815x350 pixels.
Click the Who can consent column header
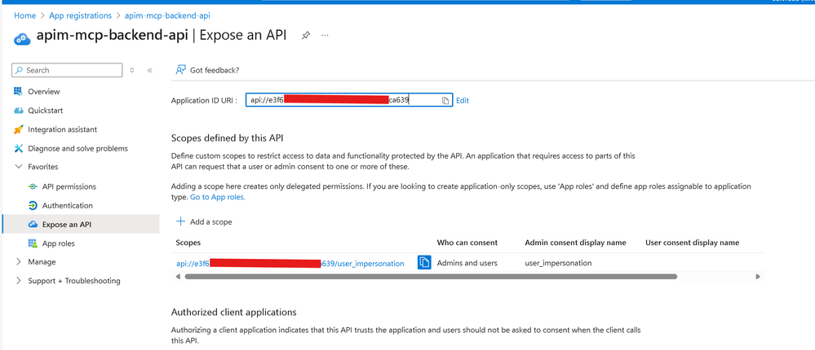point(467,242)
